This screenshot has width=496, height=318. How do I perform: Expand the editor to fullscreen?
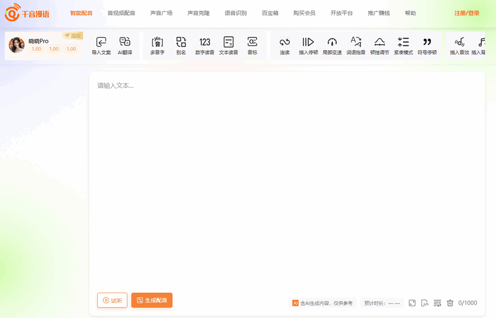click(x=412, y=303)
